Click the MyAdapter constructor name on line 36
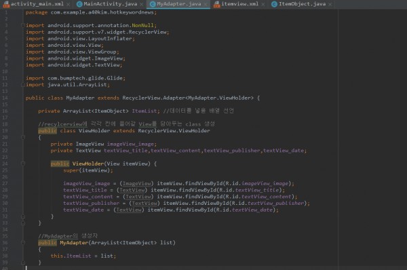 (x=74, y=243)
